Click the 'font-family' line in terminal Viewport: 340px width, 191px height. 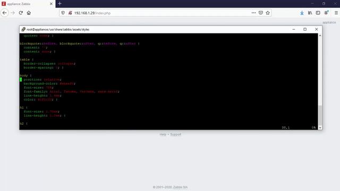click(x=72, y=92)
